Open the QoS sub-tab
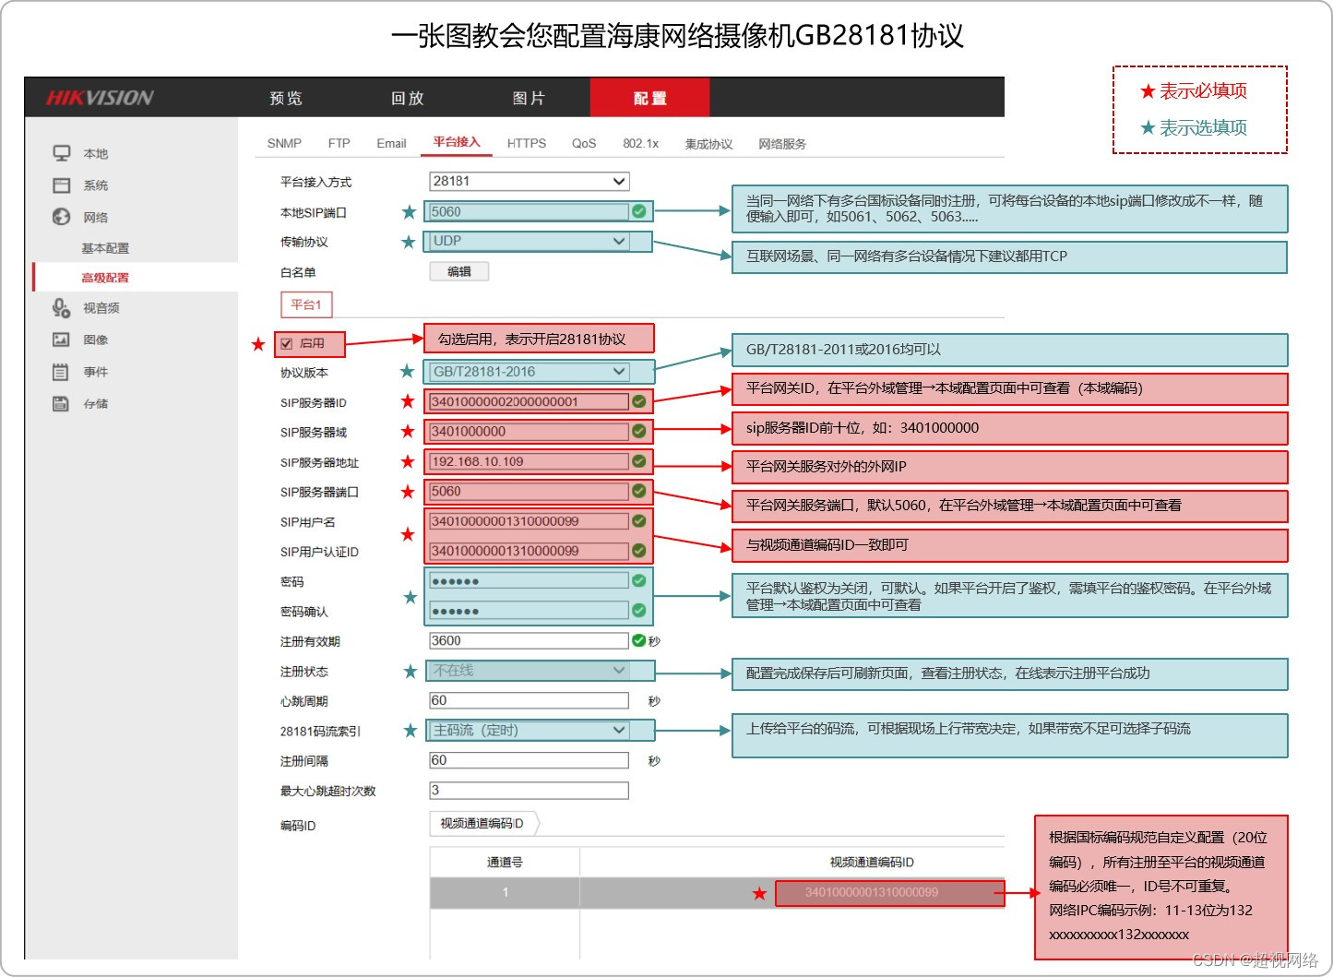This screenshot has height=977, width=1333. (584, 143)
